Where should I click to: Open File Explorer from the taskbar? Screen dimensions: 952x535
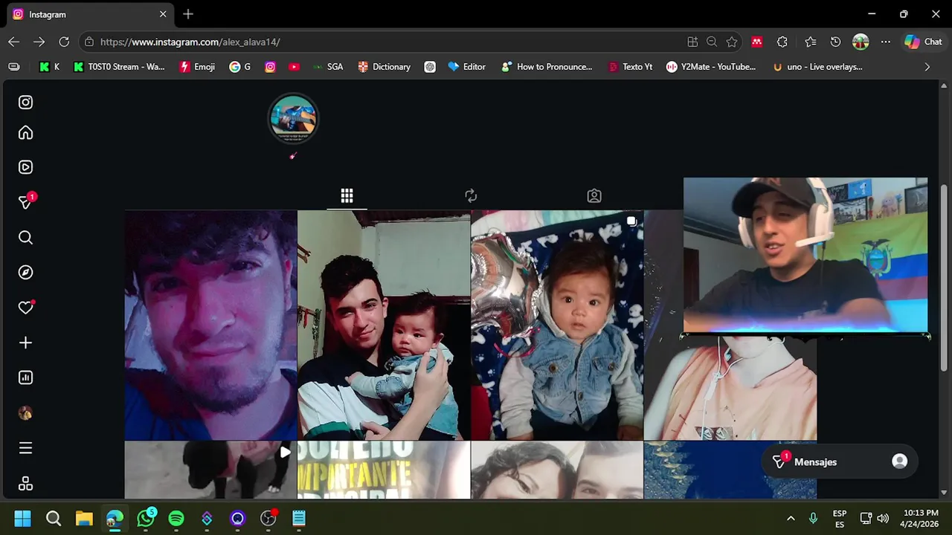point(84,518)
